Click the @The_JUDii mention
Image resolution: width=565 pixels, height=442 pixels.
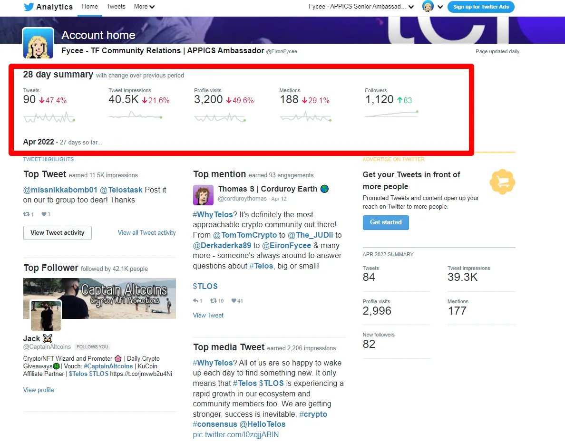pyautogui.click(x=310, y=235)
